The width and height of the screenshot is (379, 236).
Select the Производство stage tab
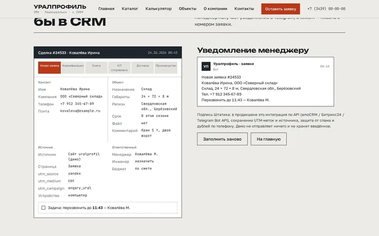tap(166, 68)
